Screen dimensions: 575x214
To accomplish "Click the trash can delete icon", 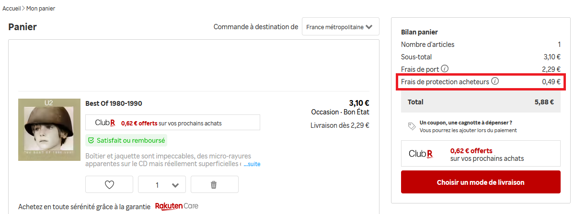I will pyautogui.click(x=214, y=184).
